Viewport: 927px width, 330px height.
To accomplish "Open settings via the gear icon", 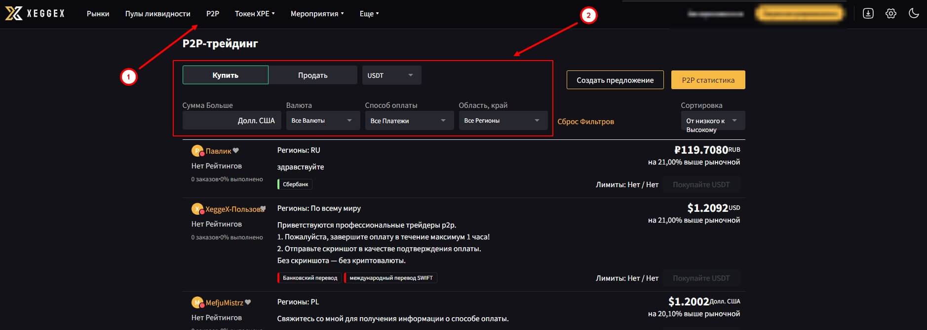I will (x=890, y=14).
